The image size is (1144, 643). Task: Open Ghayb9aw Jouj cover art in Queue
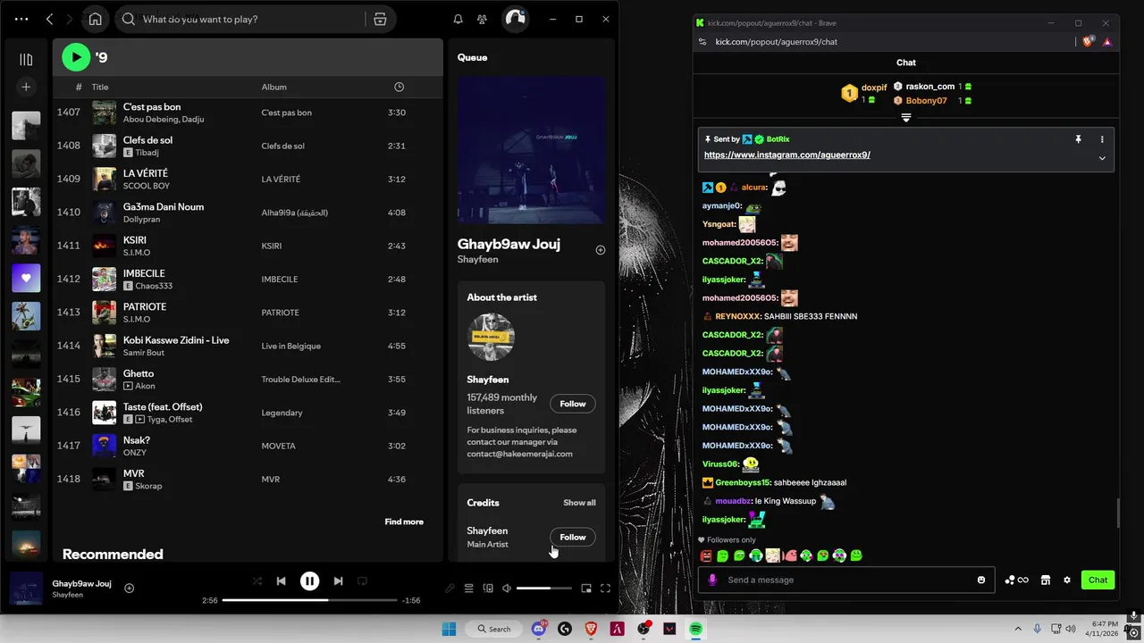532,149
